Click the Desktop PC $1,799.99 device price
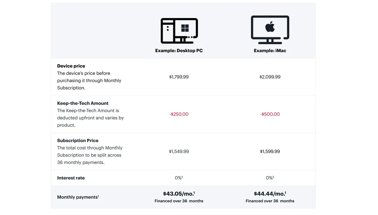This screenshot has width=378, height=215. pyautogui.click(x=179, y=77)
